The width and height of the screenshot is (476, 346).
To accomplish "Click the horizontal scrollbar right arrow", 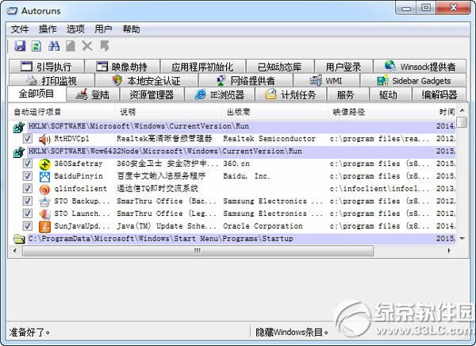I will point(449,251).
